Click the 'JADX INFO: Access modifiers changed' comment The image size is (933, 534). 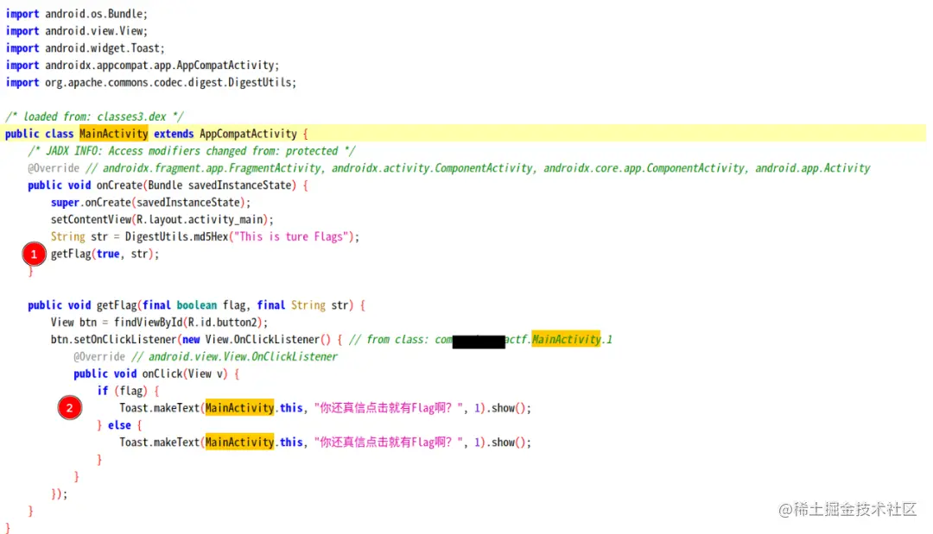tap(192, 151)
